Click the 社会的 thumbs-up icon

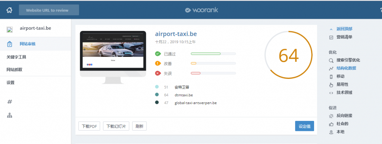[331, 124]
